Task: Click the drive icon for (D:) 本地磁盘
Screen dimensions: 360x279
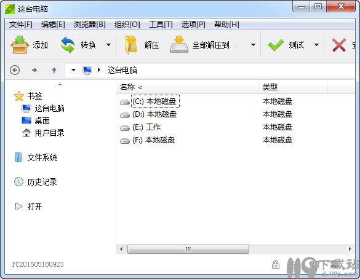Action: pyautogui.click(x=125, y=115)
